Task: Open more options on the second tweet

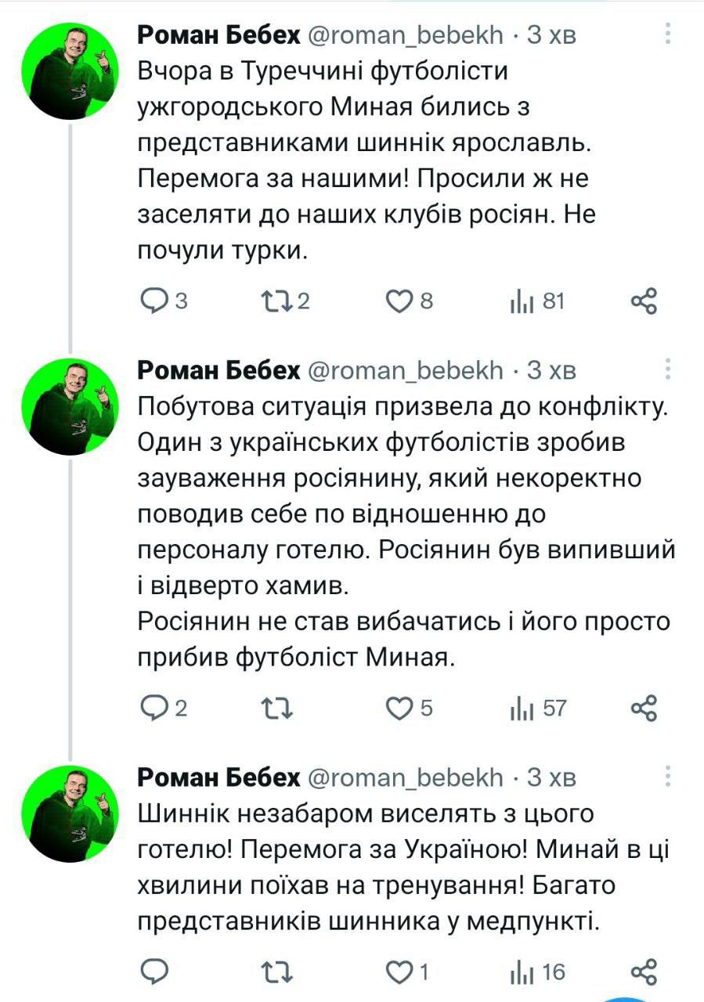Action: tap(668, 369)
